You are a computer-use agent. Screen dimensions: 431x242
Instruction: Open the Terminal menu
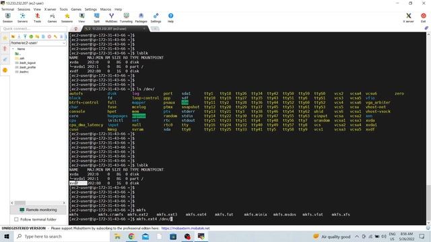pos(7,9)
